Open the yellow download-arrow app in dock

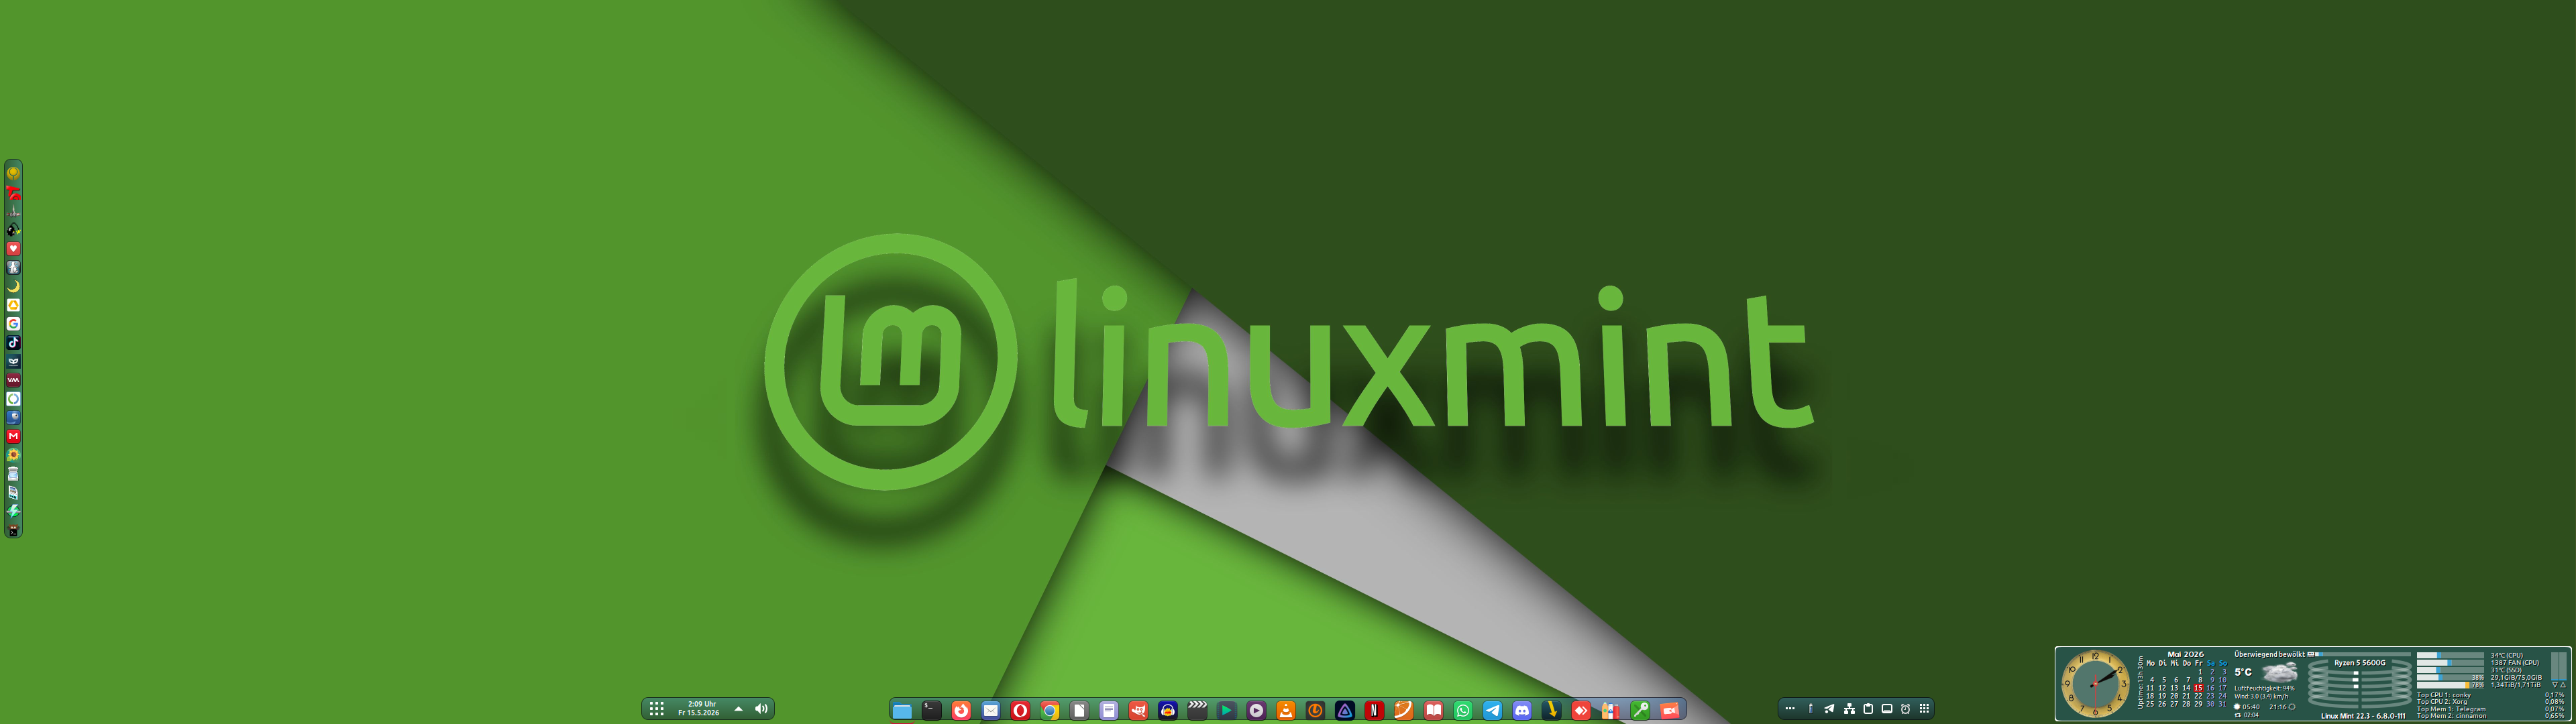(x=1551, y=710)
